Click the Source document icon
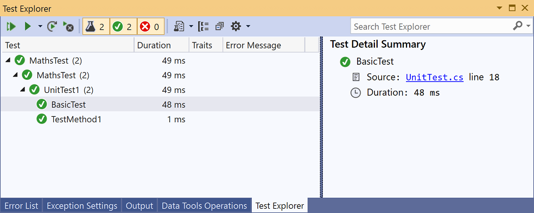 coord(355,77)
